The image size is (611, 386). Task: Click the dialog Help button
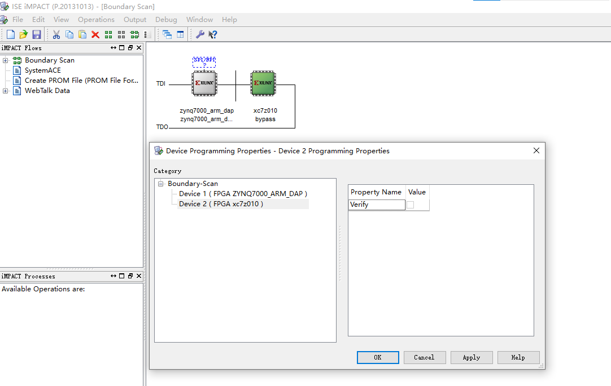pos(518,358)
